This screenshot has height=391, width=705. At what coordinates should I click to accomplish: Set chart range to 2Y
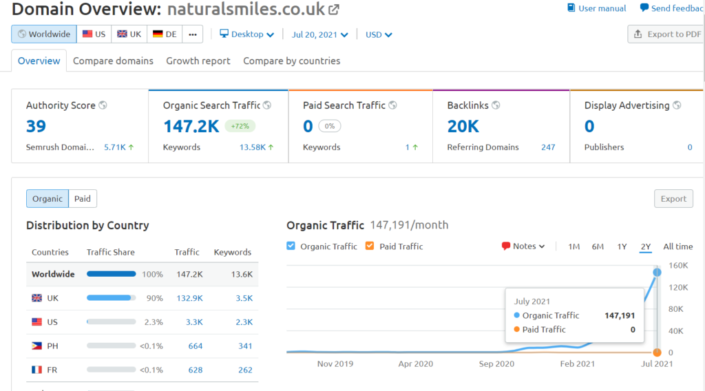coord(646,246)
